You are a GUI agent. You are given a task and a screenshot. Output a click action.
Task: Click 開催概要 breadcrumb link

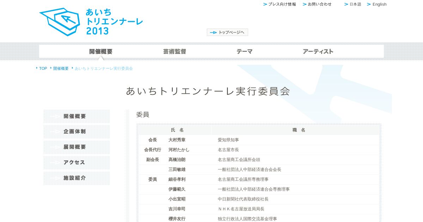tap(61, 68)
